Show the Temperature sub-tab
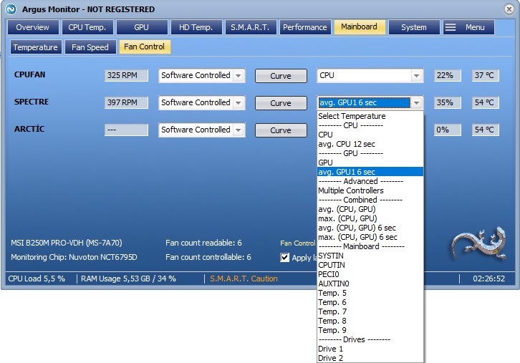 click(36, 47)
